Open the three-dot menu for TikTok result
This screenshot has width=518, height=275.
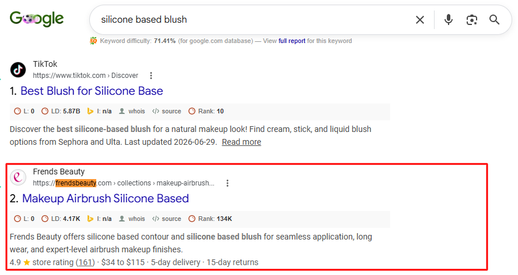(x=151, y=76)
